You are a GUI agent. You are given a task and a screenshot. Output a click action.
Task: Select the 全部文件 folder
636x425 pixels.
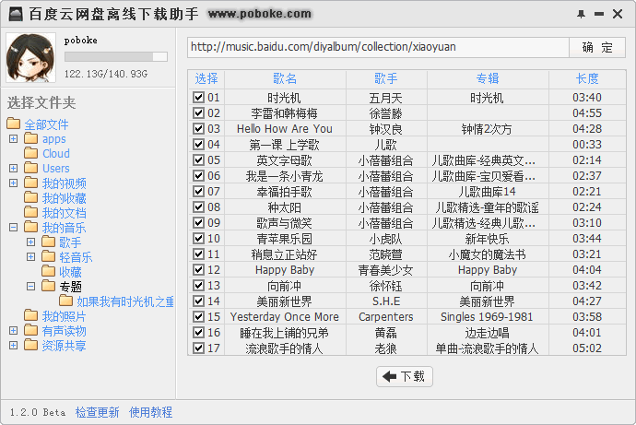[46, 124]
